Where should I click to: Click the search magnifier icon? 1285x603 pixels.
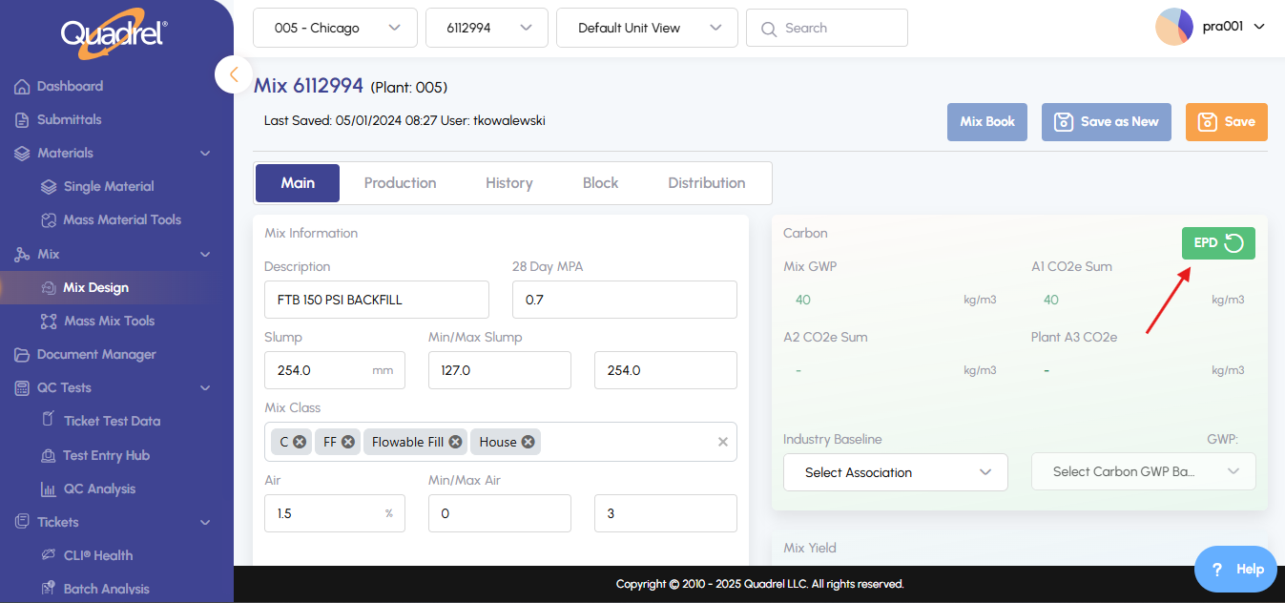pos(769,29)
